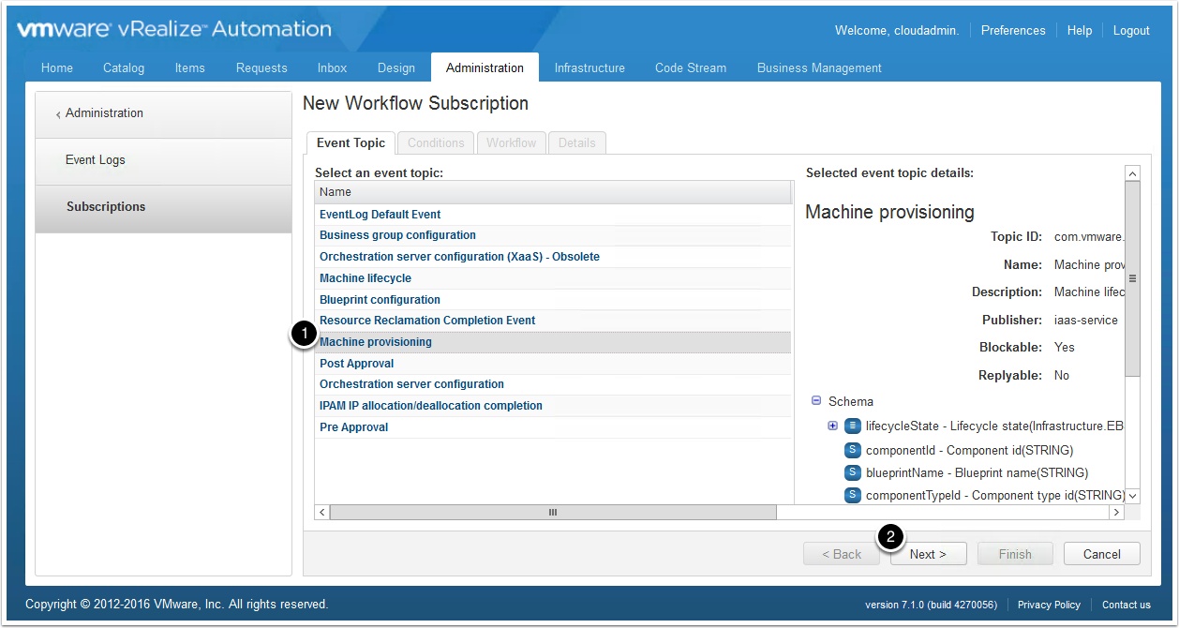Click the disabled Conditions wizard tab
The image size is (1179, 628).
tap(436, 142)
